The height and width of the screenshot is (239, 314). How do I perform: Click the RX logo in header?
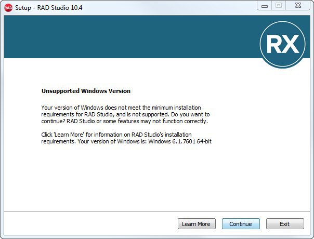pos(283,44)
